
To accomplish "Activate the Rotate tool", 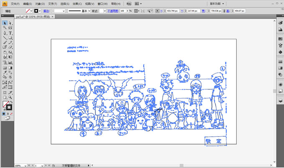I will [x=5, y=52].
